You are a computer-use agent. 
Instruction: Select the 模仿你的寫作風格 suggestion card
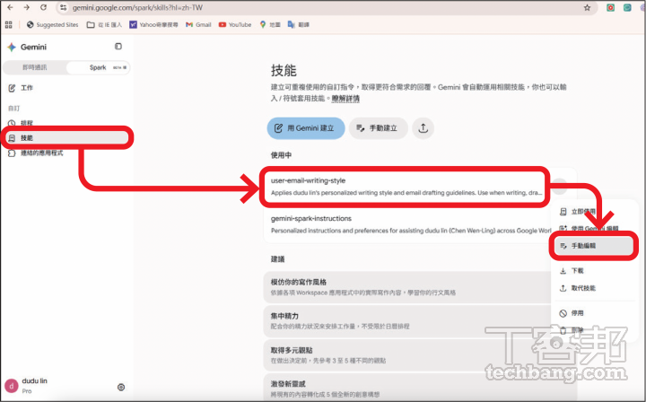click(408, 287)
